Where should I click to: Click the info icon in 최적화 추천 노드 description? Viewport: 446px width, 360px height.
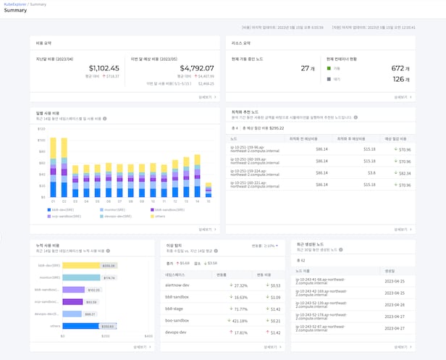click(x=356, y=119)
